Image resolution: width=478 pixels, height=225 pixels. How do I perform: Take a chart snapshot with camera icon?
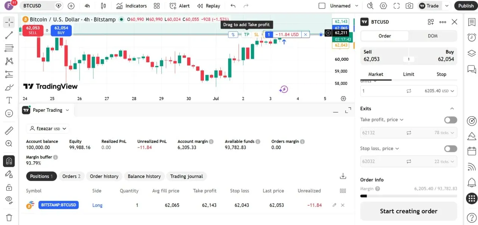(x=410, y=6)
